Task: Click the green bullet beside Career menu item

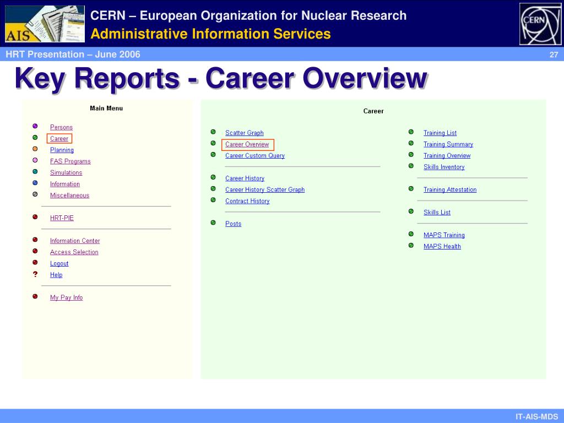Action: click(x=35, y=137)
